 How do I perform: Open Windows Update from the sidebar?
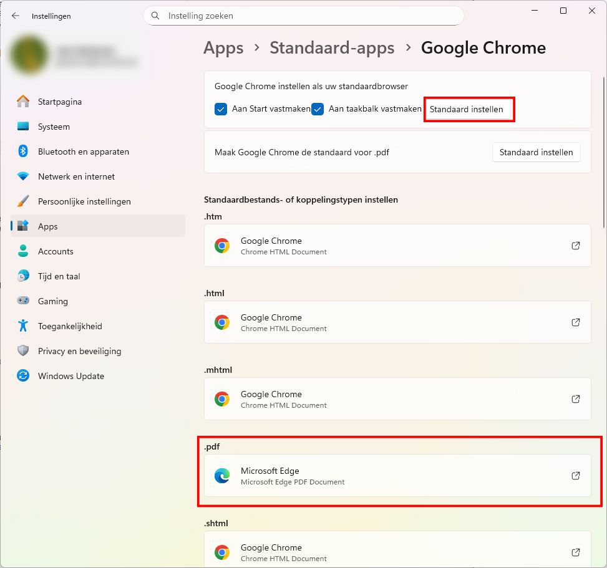tap(70, 375)
